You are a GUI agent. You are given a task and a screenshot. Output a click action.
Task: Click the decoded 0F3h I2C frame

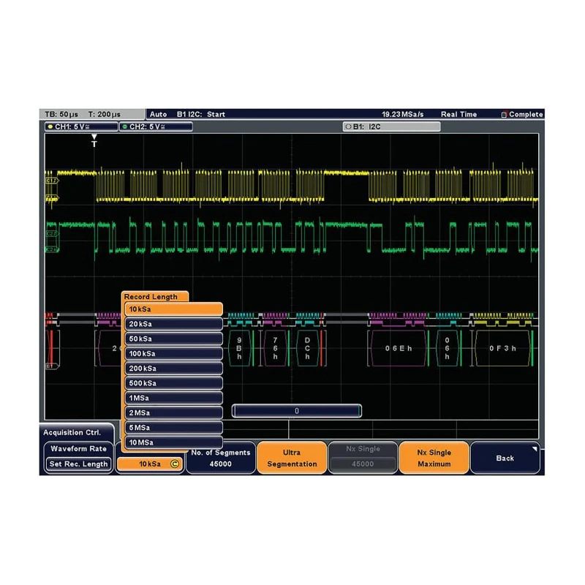502,348
